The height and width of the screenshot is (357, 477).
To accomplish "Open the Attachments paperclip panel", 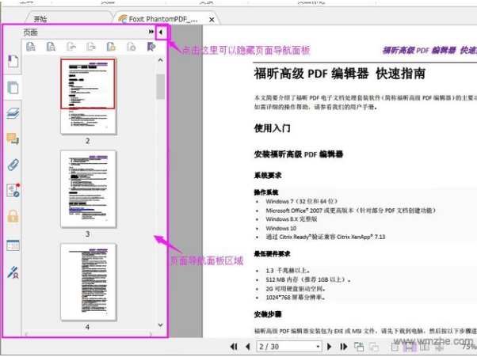I will click(13, 165).
